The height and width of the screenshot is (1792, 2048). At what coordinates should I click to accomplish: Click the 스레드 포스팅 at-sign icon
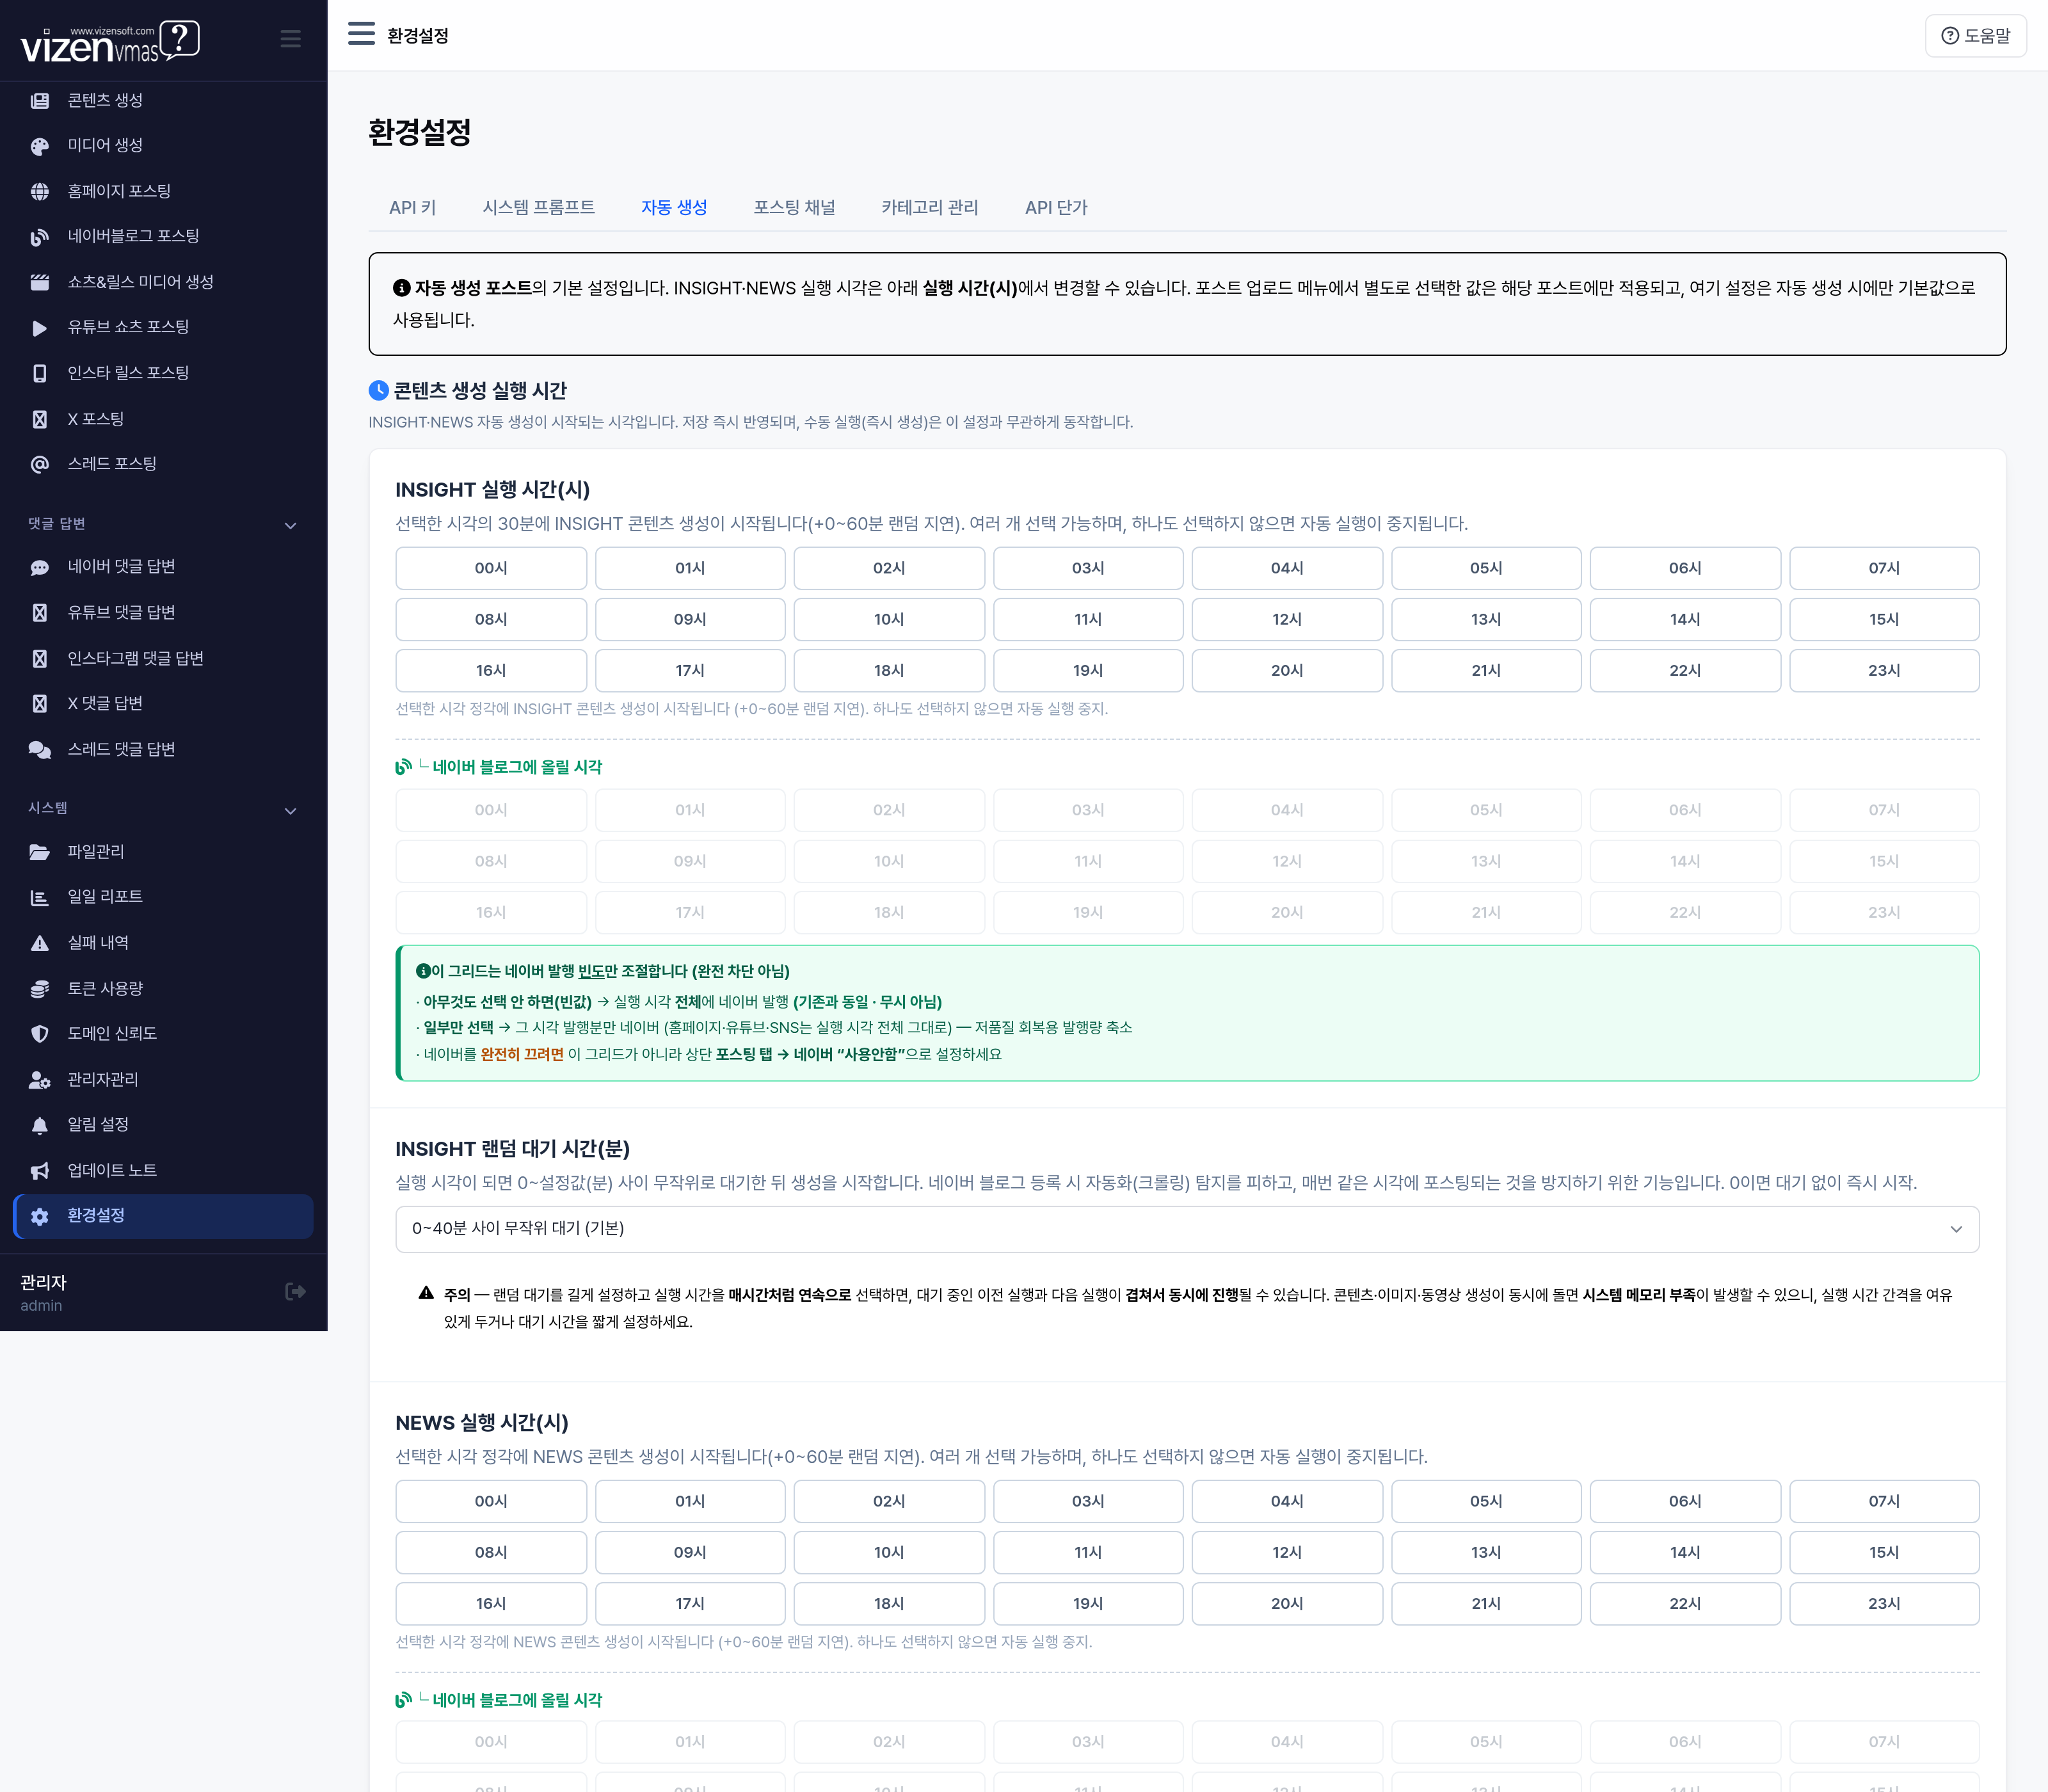coord(39,464)
